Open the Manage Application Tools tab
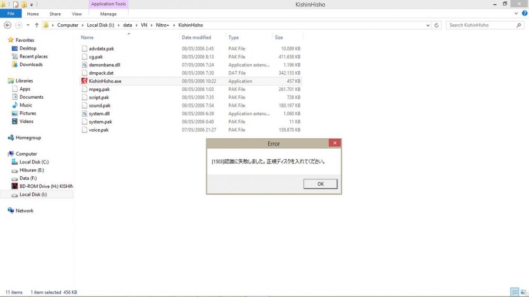529x297 pixels. pyautogui.click(x=108, y=14)
